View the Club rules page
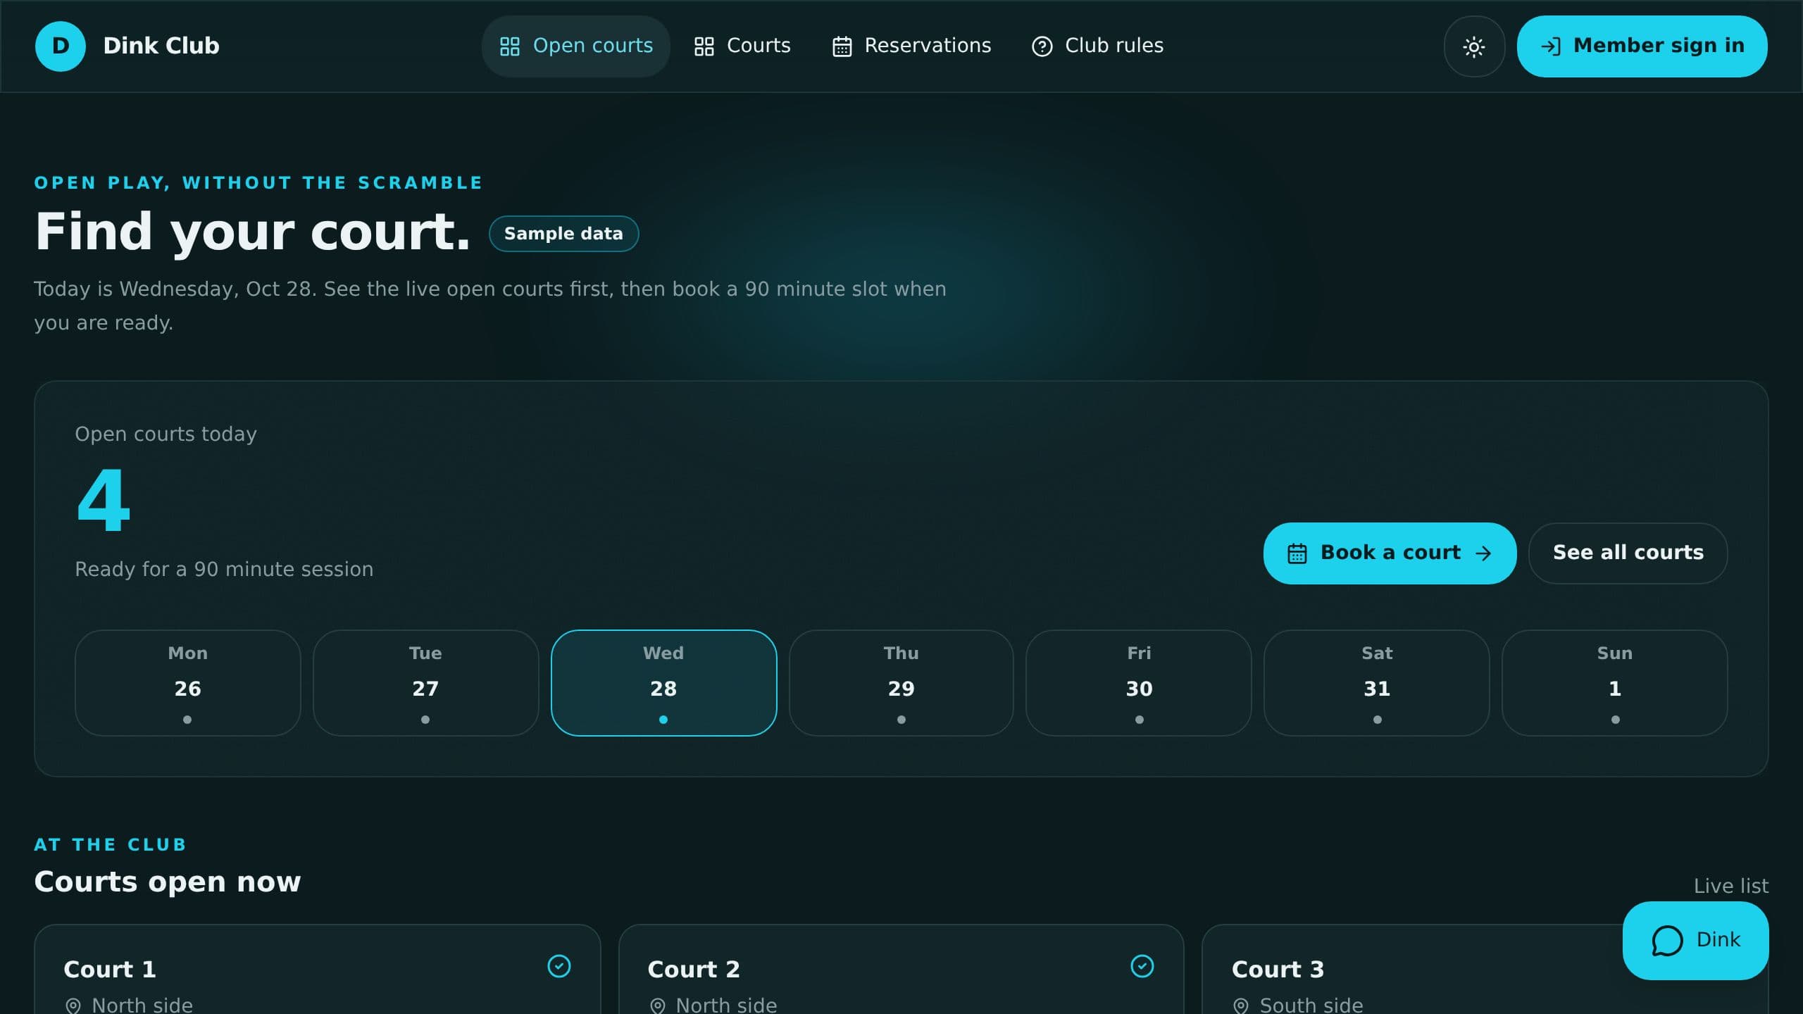1803x1014 pixels. point(1097,46)
